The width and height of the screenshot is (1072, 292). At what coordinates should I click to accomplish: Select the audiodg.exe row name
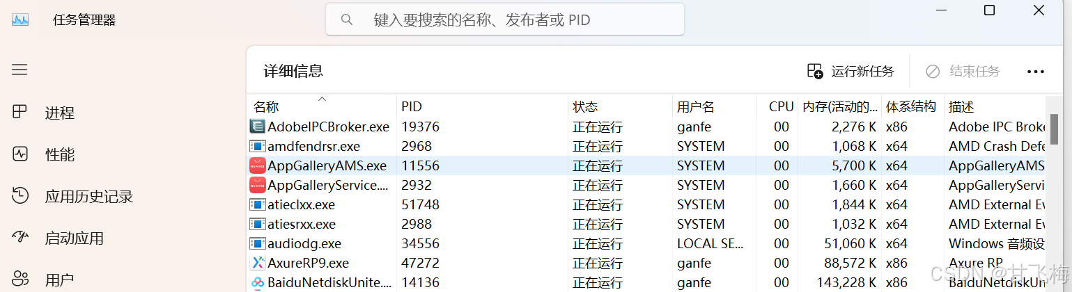304,243
